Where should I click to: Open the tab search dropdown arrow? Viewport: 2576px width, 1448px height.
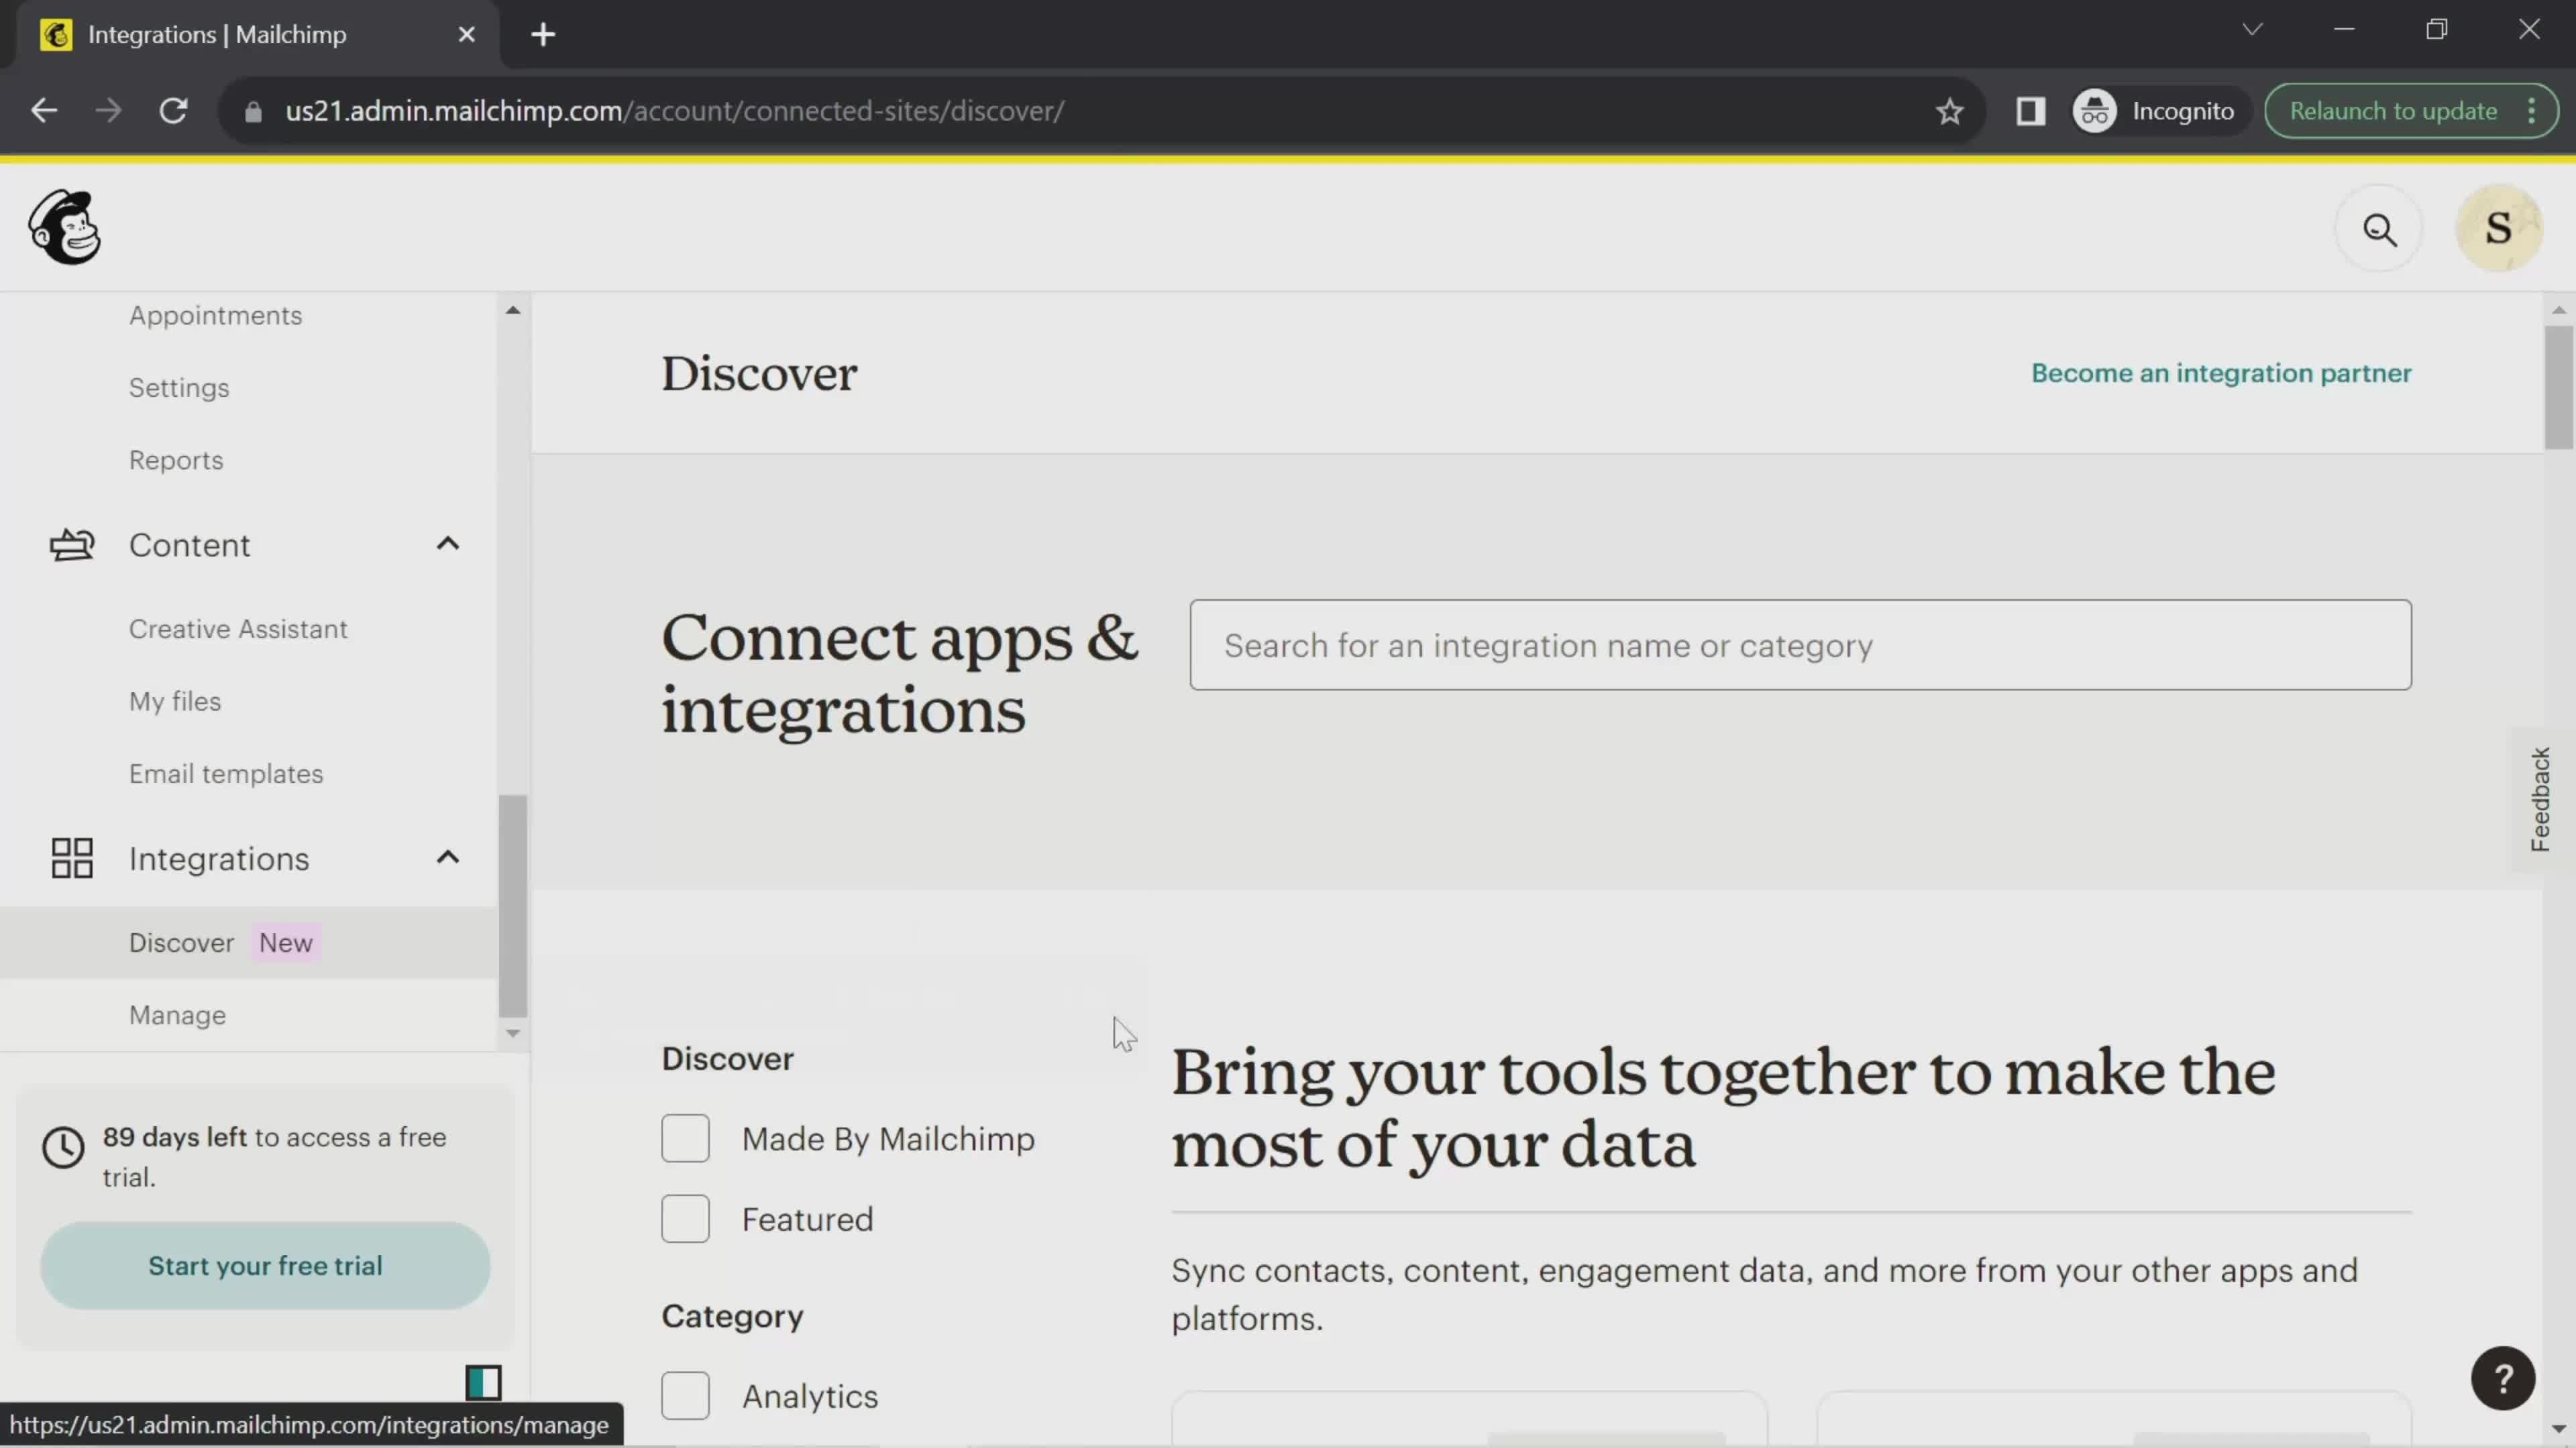point(2252,29)
